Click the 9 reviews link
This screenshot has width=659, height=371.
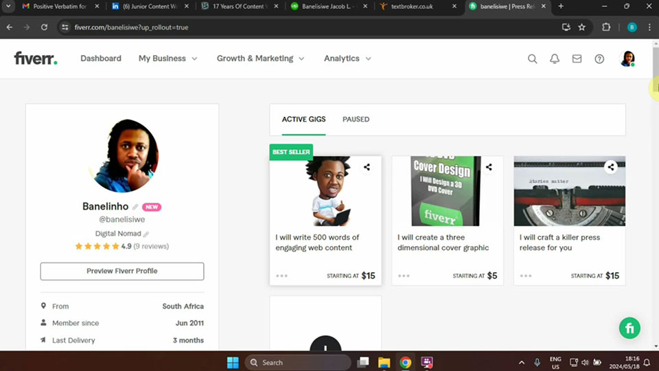(151, 247)
